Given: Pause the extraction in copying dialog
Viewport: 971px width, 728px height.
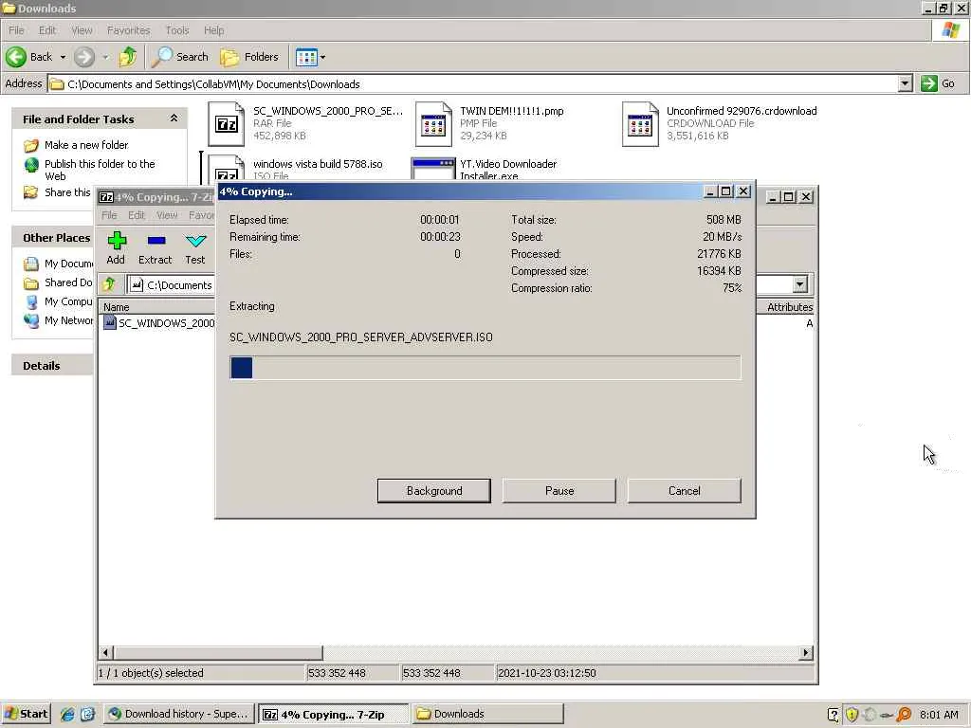Looking at the screenshot, I should pyautogui.click(x=559, y=490).
